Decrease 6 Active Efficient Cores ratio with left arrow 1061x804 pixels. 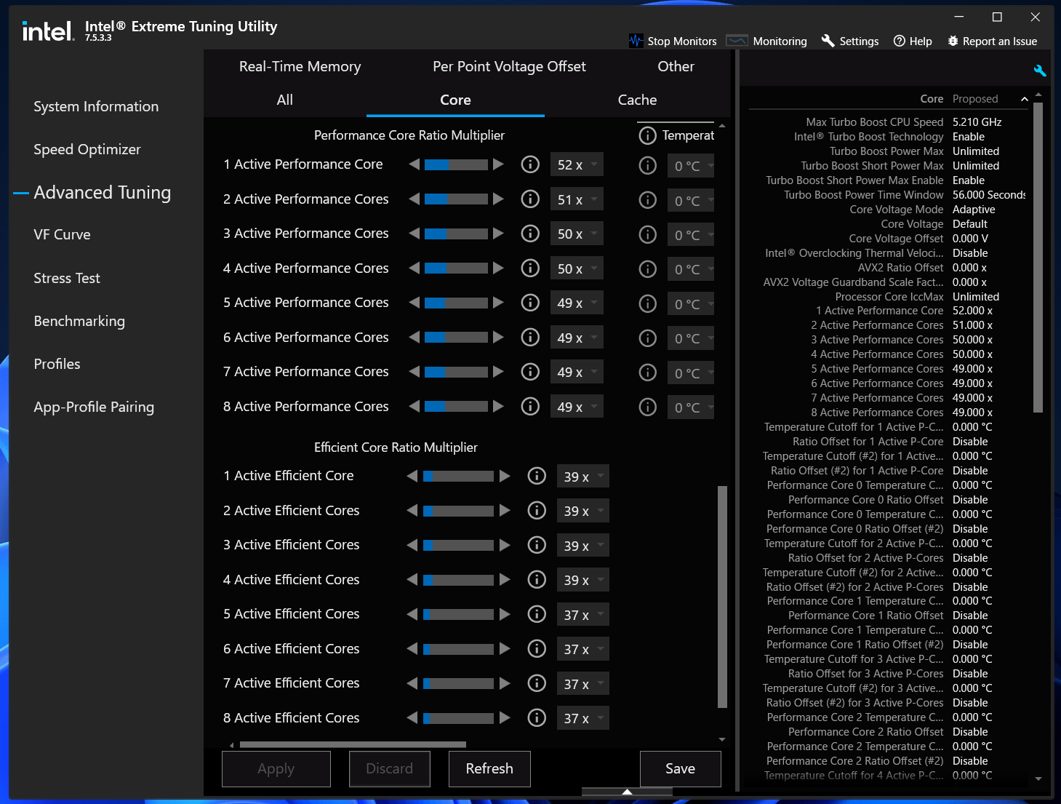click(412, 649)
